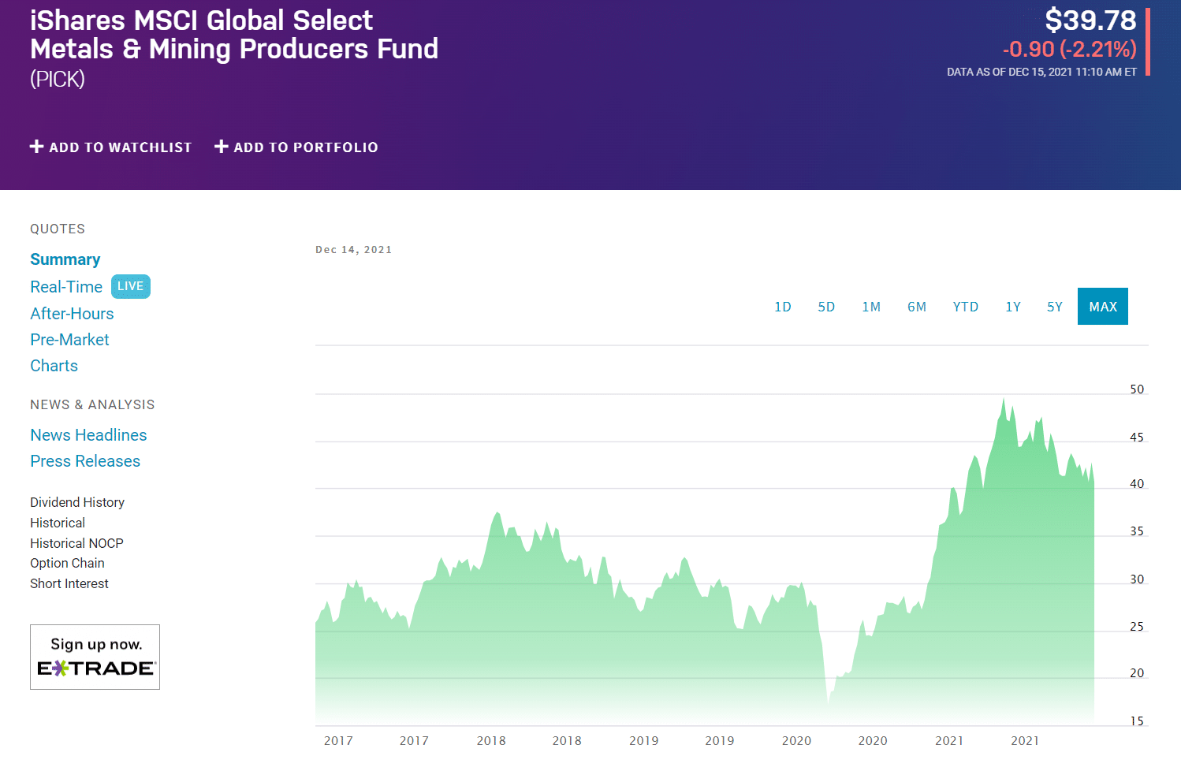Open News Headlines
Image resolution: width=1181 pixels, height=771 pixels.
click(88, 435)
